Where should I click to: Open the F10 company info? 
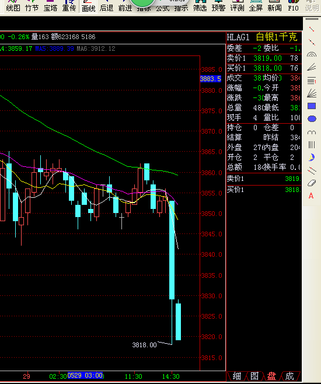pos(293,6)
